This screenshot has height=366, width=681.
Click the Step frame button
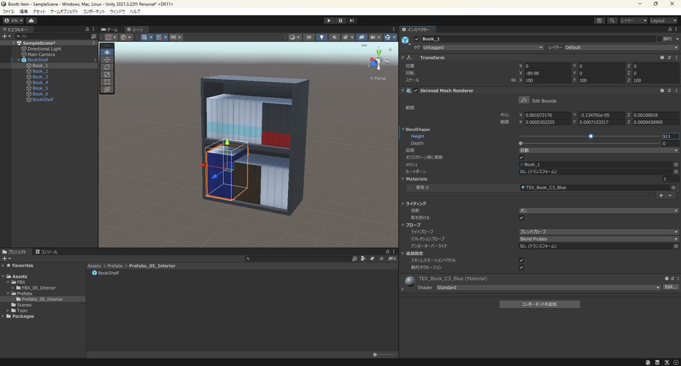352,21
